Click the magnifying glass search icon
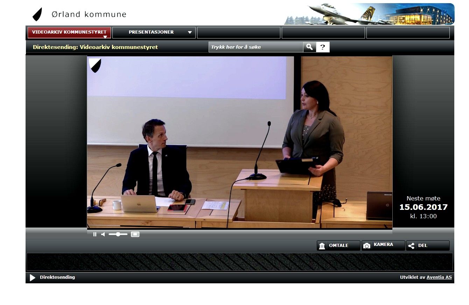This screenshot has height=305, width=469. (309, 47)
